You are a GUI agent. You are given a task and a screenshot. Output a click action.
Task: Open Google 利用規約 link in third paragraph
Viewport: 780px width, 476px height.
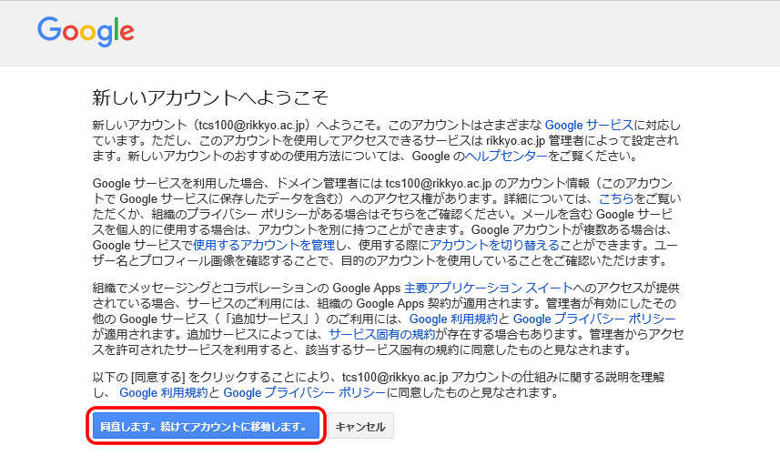coord(453,319)
